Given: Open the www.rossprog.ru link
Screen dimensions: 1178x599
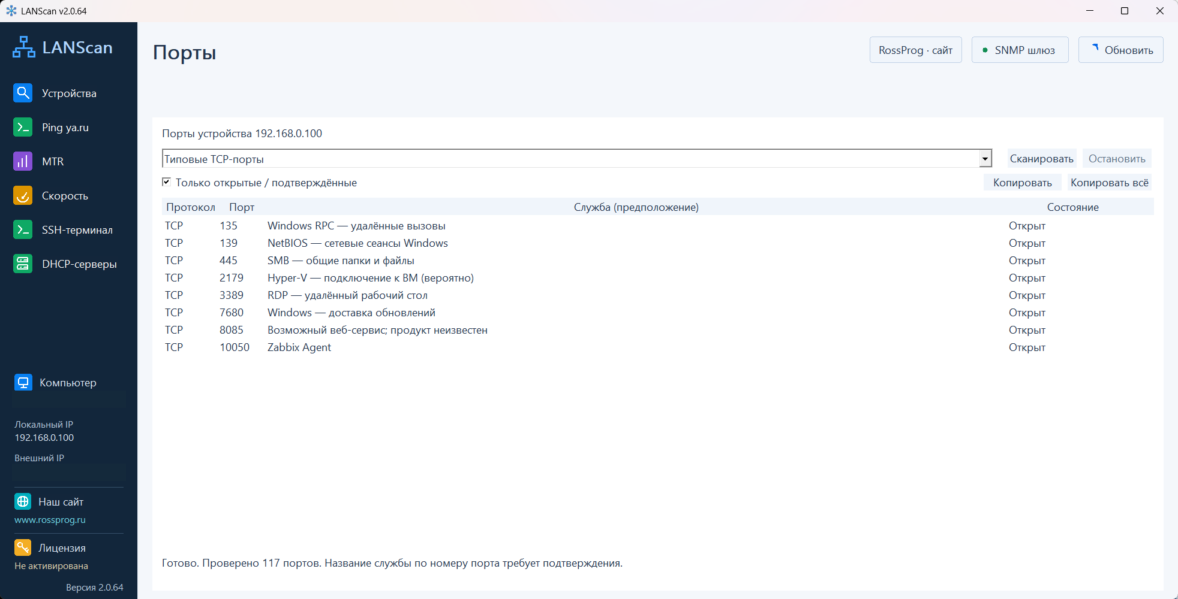Looking at the screenshot, I should click(50, 520).
